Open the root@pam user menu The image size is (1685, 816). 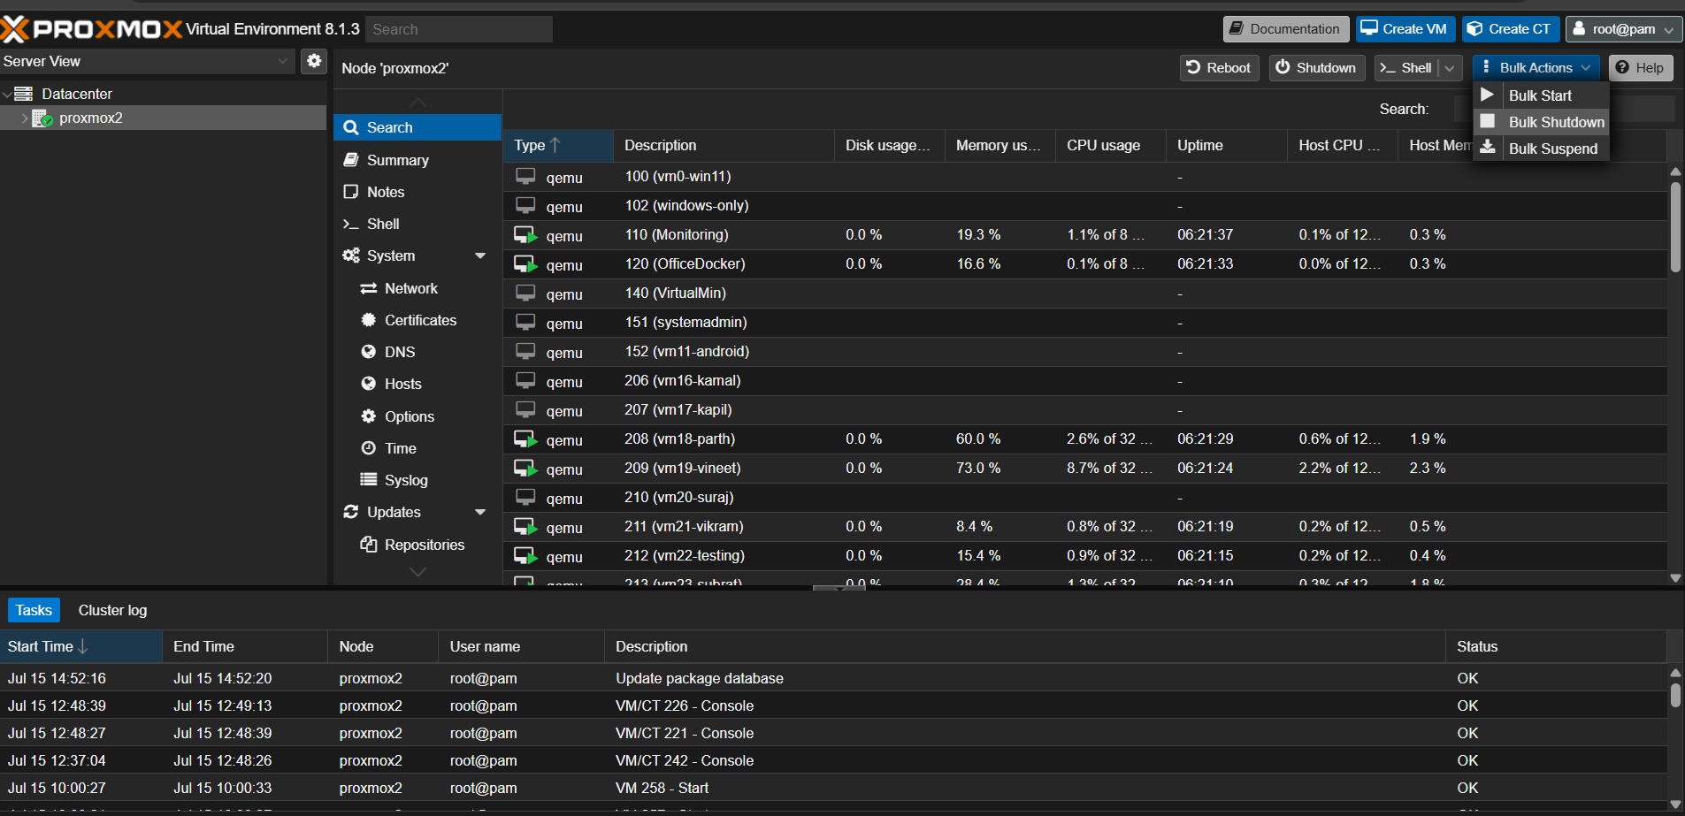tap(1624, 29)
